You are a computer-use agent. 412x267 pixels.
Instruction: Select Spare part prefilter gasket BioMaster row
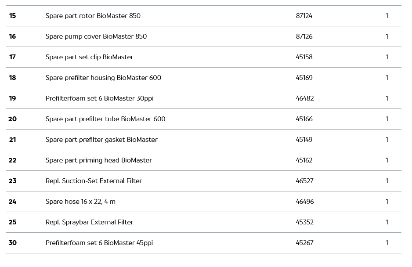point(101,140)
